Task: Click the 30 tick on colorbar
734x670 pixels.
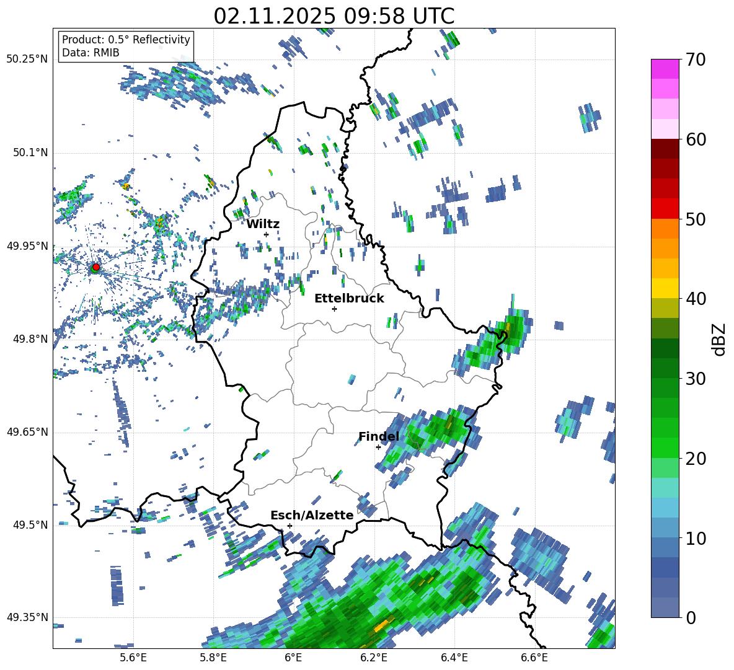Action: pos(696,379)
